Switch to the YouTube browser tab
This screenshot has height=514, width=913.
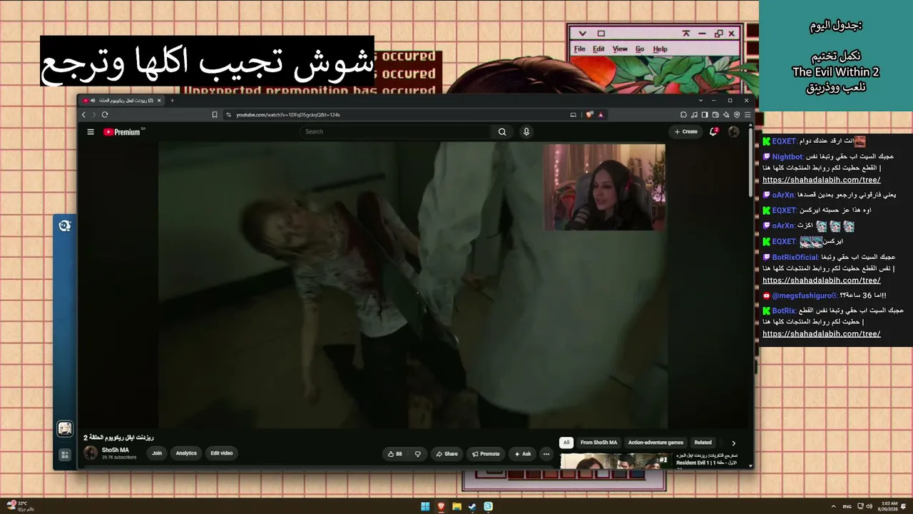click(123, 101)
